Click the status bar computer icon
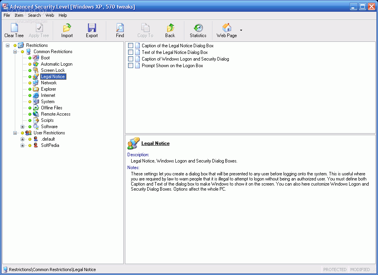378x275 pixels. (x=5, y=270)
